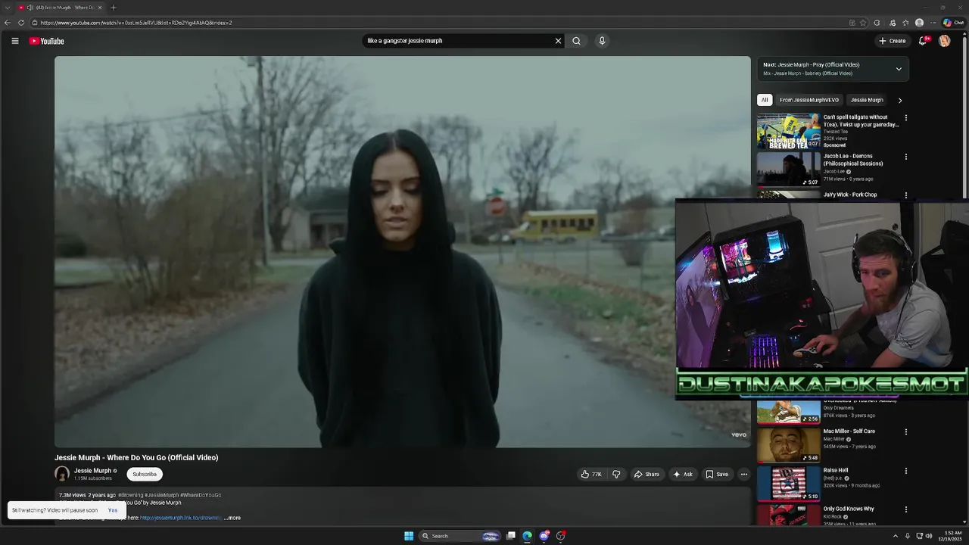This screenshot has width=969, height=545.
Task: Open options for Raise Hell video
Action: click(x=905, y=471)
